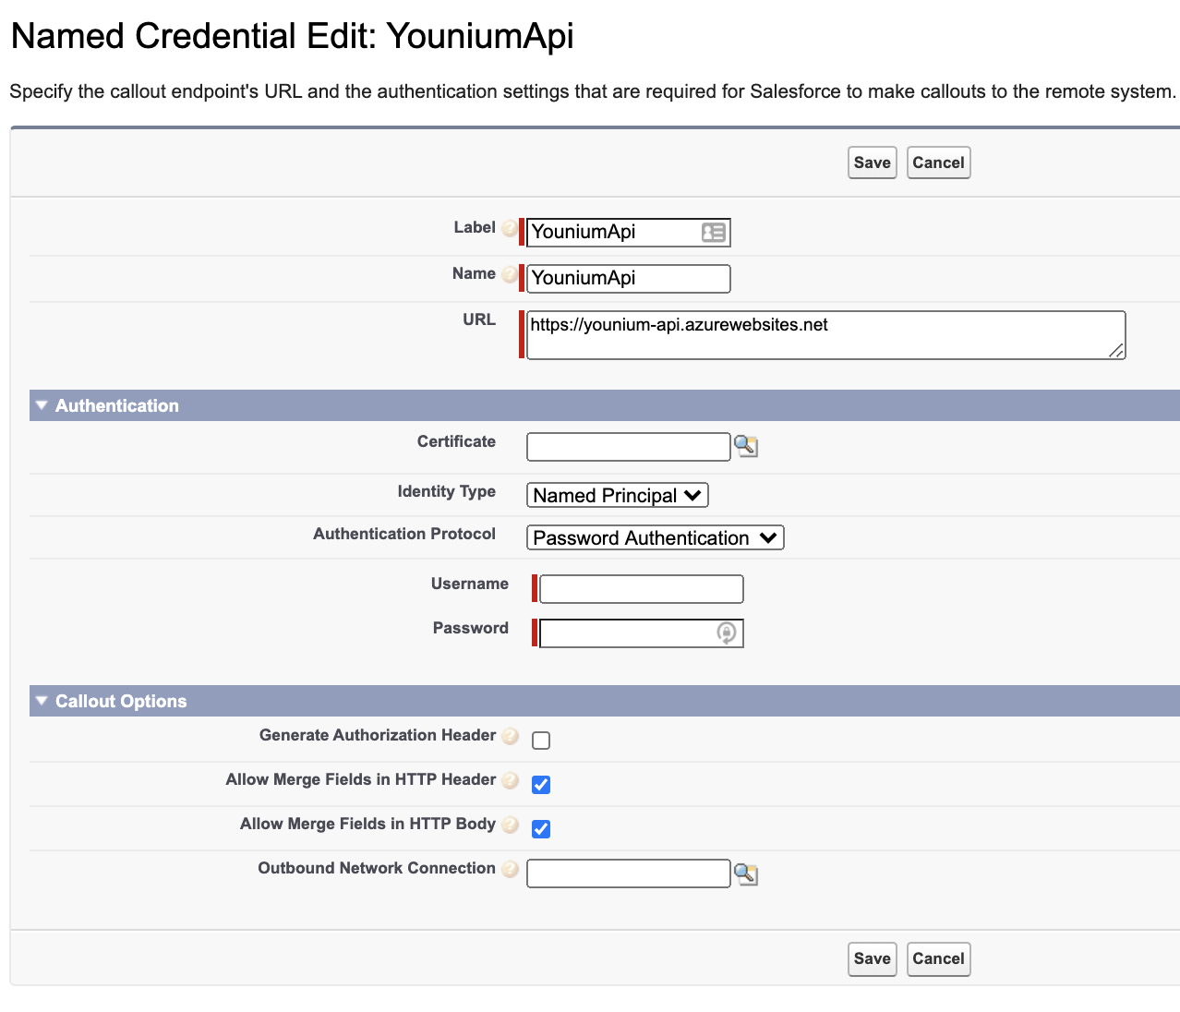This screenshot has height=1012, width=1180.
Task: Click the 'Named Credential Edit: YouniumApi' heading
Action: (x=292, y=36)
